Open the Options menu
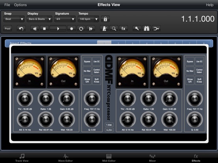The width and height of the screenshot is (218, 163). tap(20, 5)
